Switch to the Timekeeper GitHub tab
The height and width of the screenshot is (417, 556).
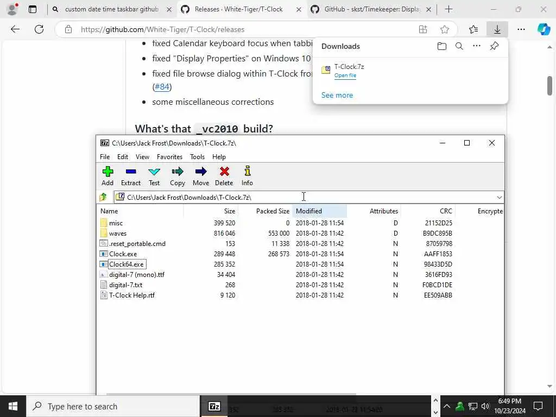[372, 9]
